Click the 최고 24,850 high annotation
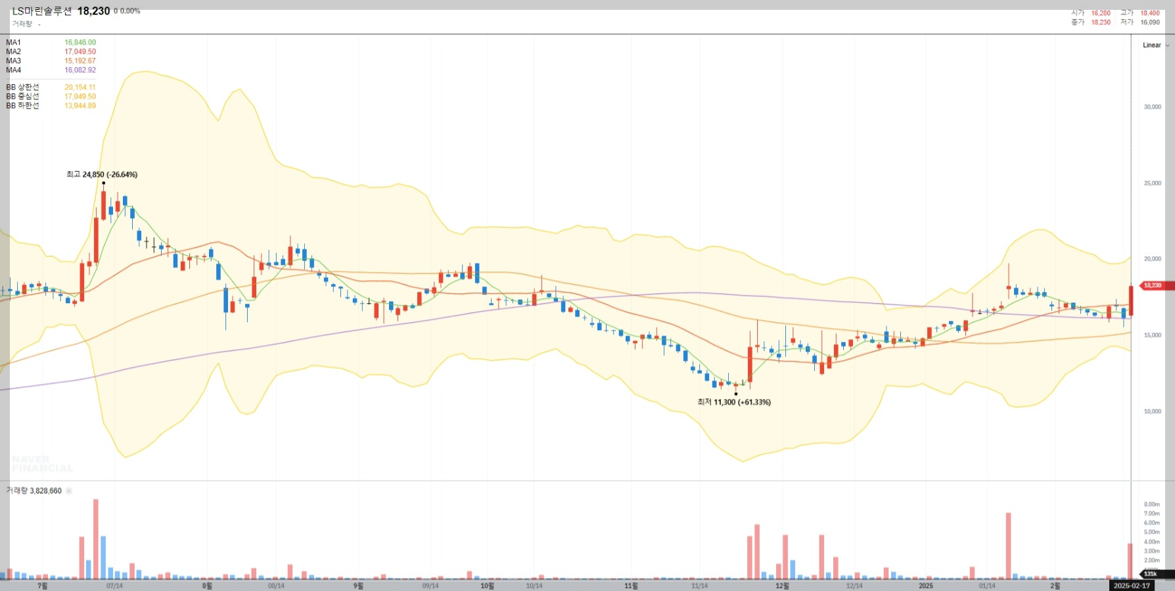This screenshot has height=591, width=1175. 102,174
